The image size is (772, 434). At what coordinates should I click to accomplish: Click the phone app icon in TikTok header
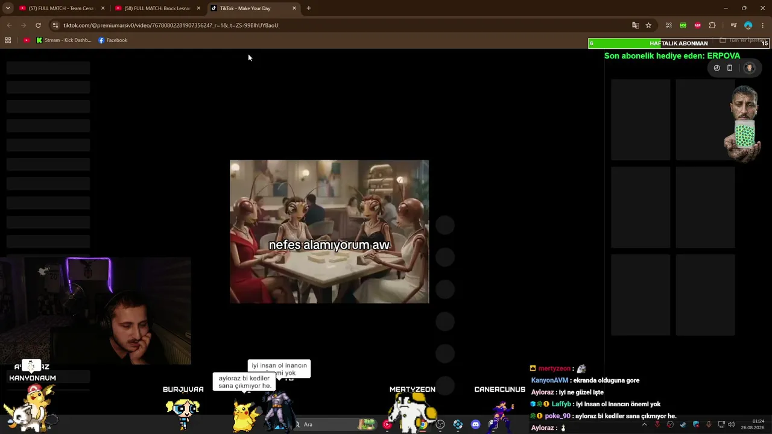[730, 68]
